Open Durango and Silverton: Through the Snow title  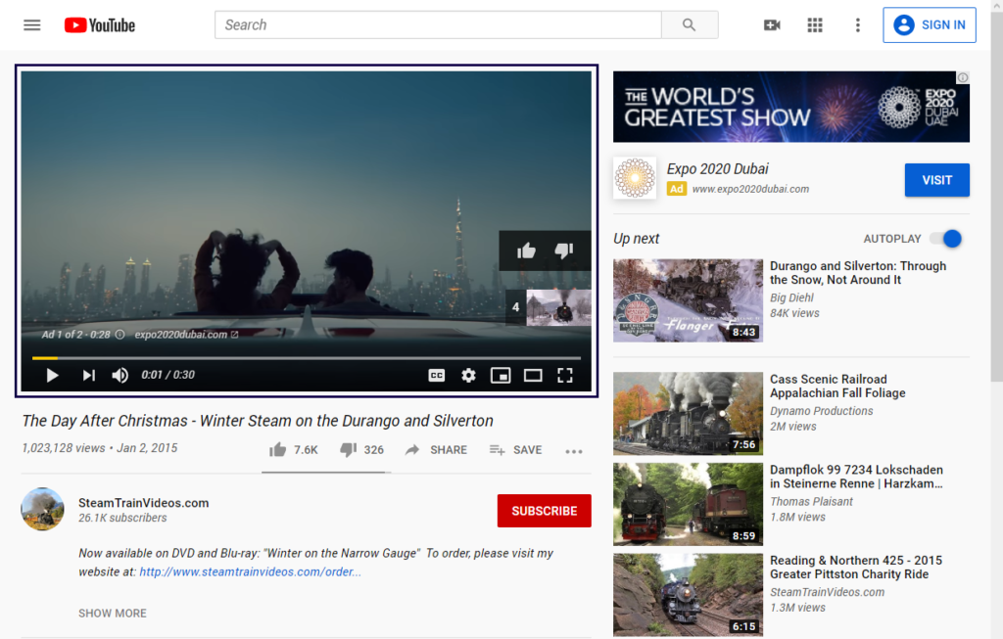[x=858, y=273]
